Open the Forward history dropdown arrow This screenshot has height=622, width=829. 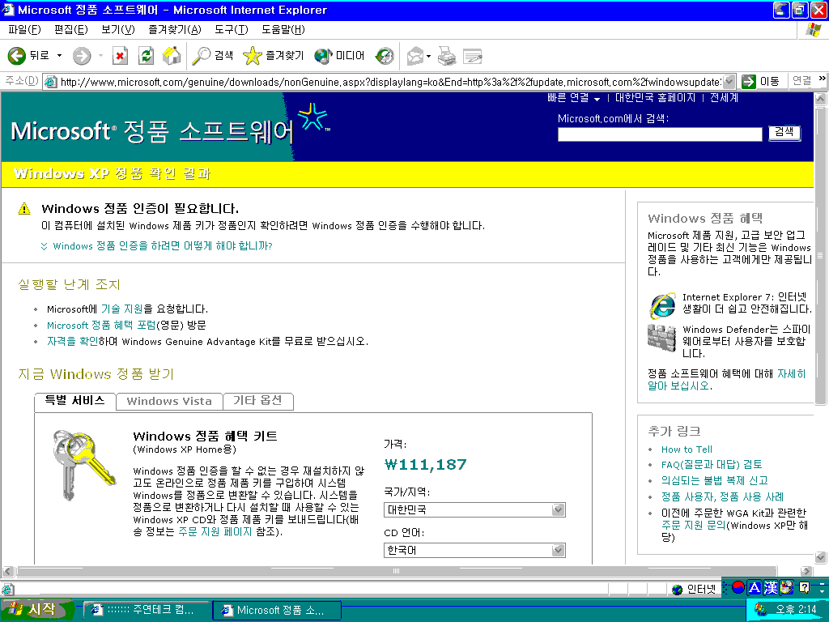click(x=100, y=56)
